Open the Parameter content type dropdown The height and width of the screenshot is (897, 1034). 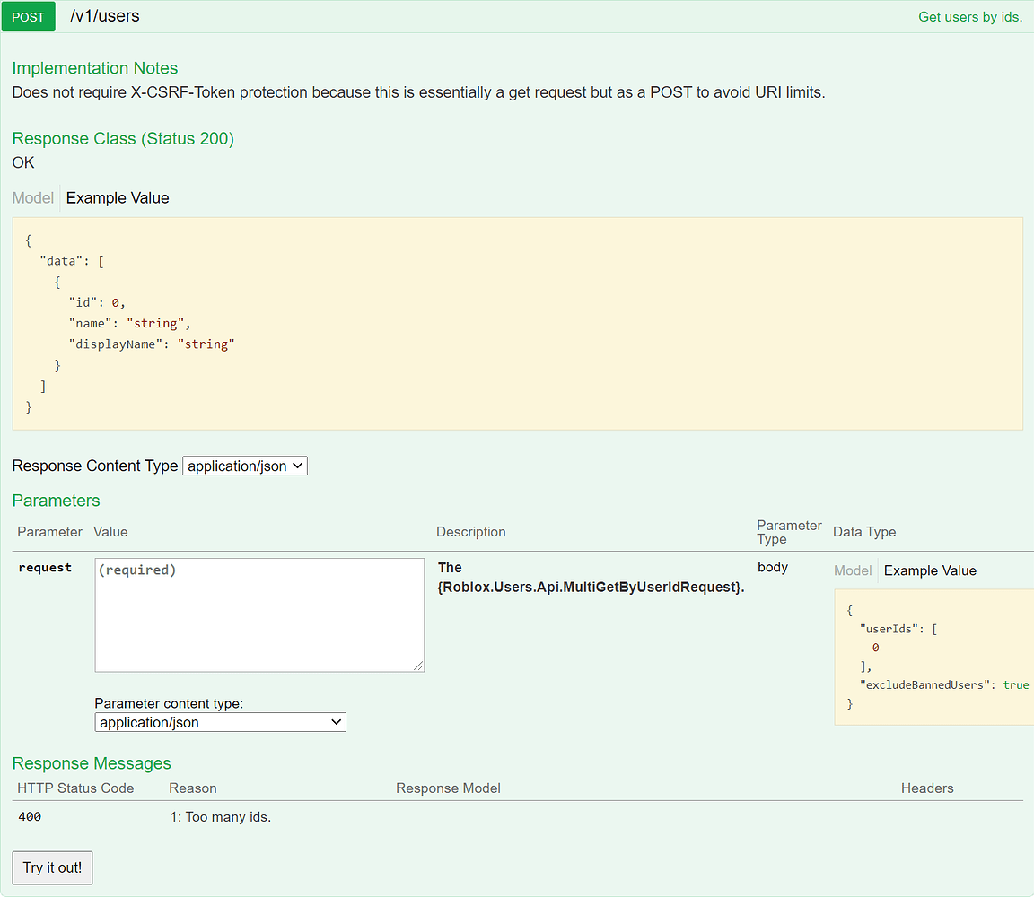(x=220, y=722)
